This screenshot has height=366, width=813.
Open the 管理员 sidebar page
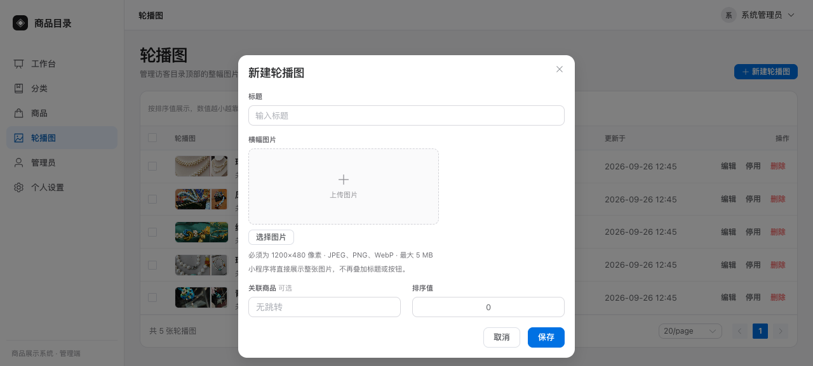[62, 162]
